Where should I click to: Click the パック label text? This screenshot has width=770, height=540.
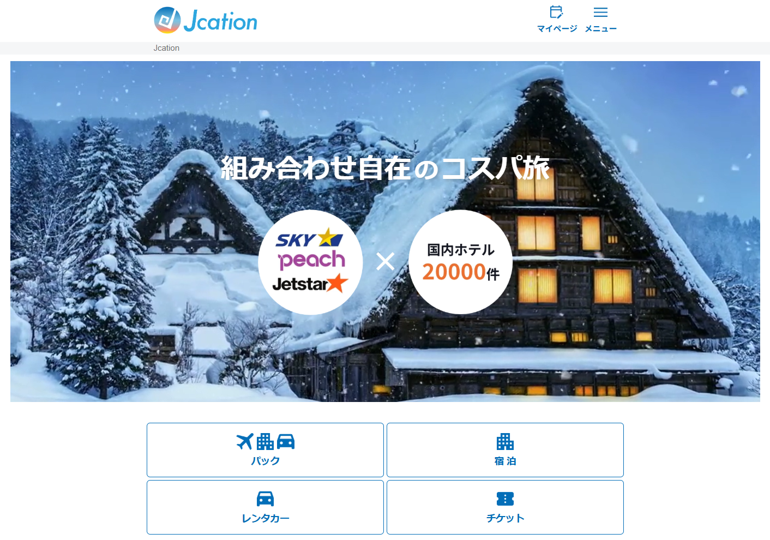coord(265,461)
